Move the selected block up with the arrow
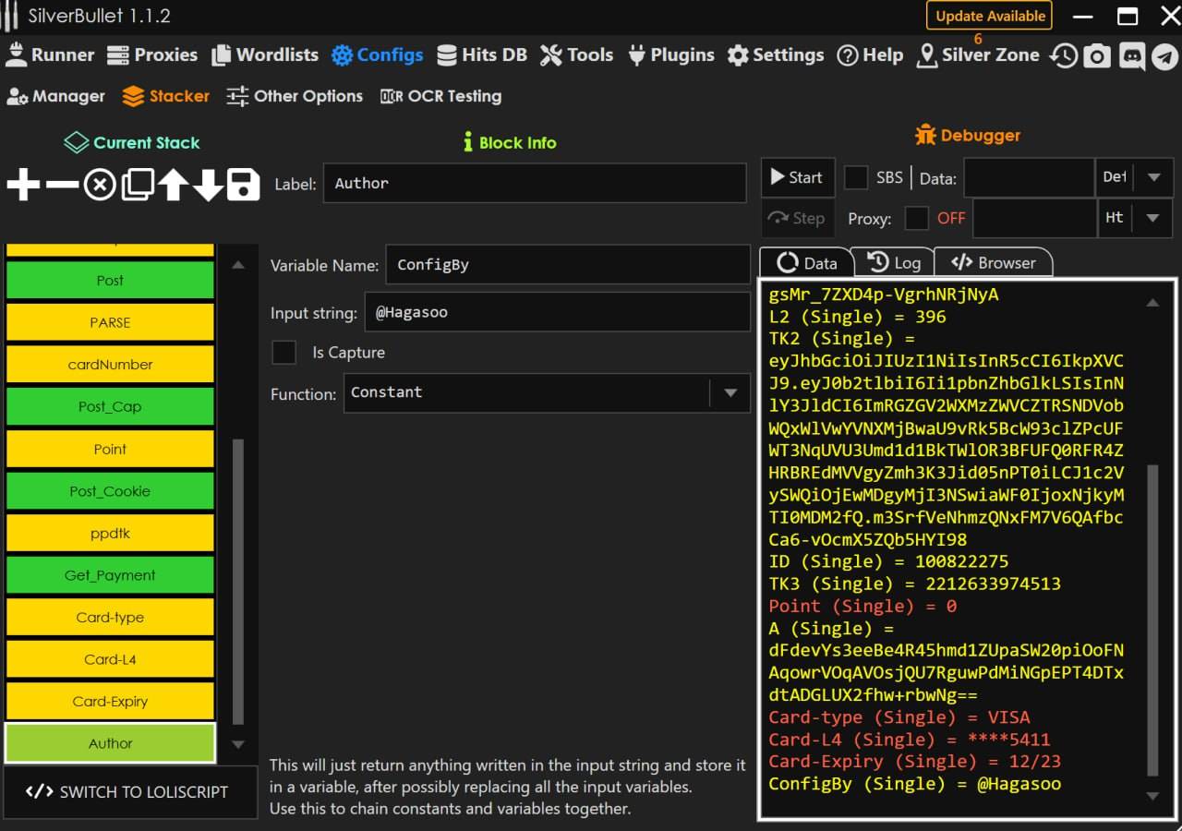This screenshot has width=1182, height=831. (x=173, y=185)
